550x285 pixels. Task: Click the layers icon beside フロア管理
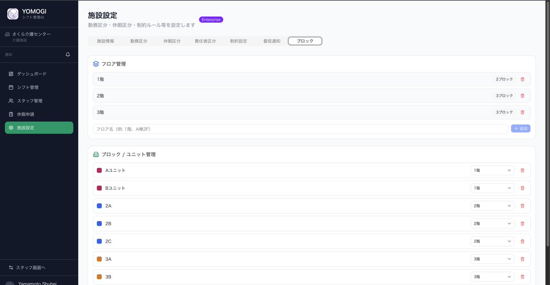96,64
